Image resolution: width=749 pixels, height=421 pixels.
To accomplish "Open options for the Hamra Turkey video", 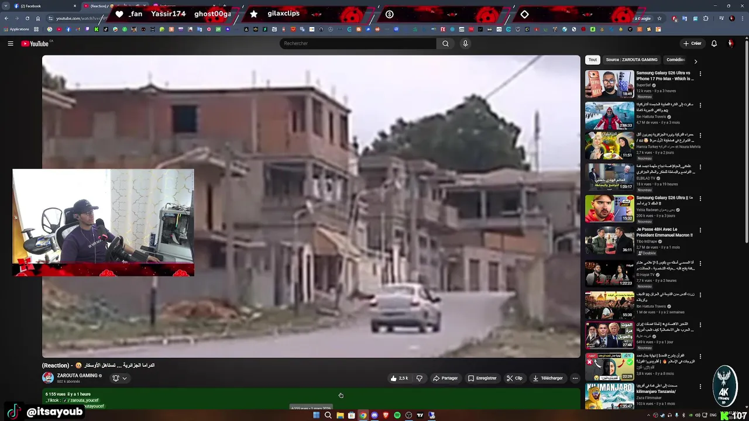I will [x=700, y=135].
